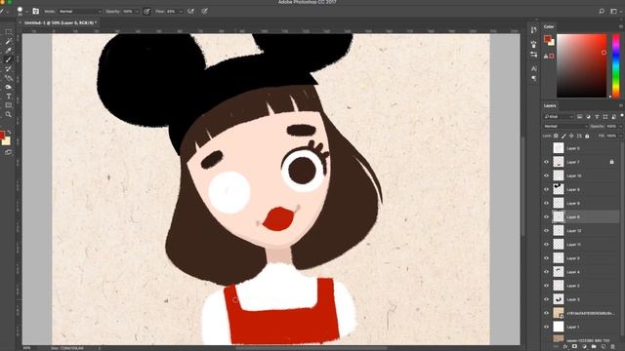Add a layer mask via the mask icon

pos(574,347)
